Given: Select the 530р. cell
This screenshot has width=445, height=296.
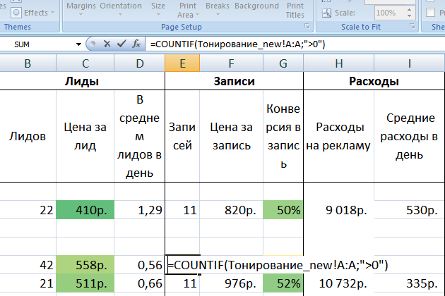Looking at the screenshot, I should click(410, 210).
